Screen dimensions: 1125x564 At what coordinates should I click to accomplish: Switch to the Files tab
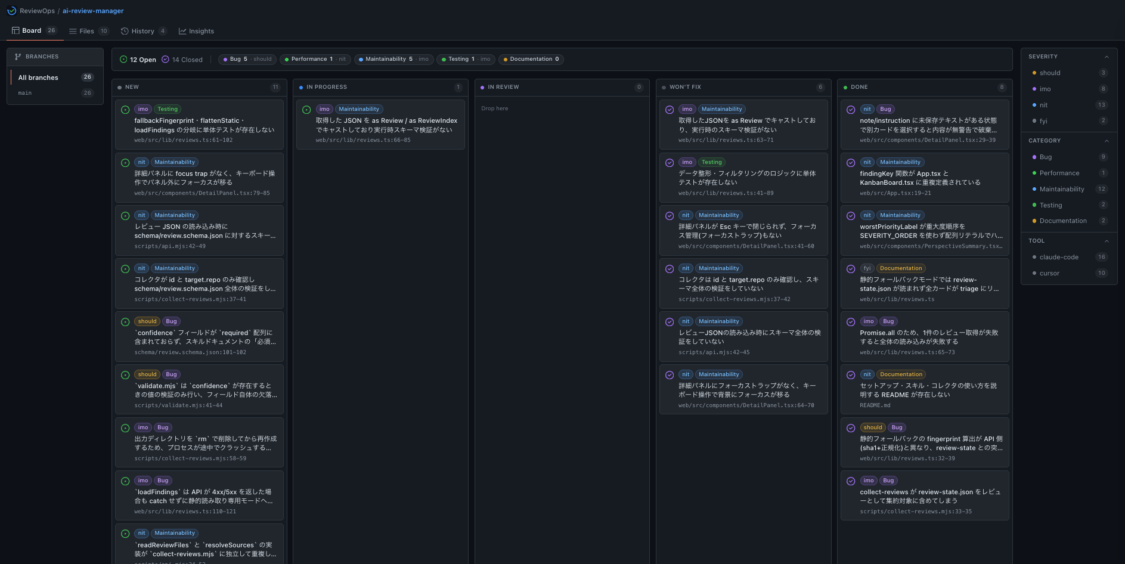(89, 31)
